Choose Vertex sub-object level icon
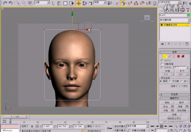The image size is (191, 132). pos(165,56)
